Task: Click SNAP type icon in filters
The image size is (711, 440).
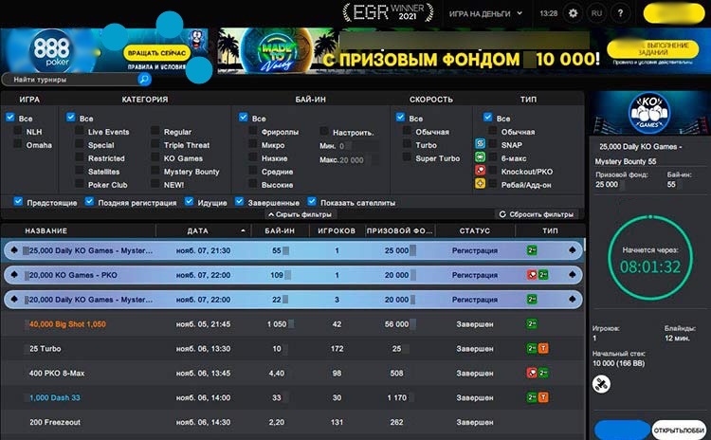Action: (x=481, y=144)
